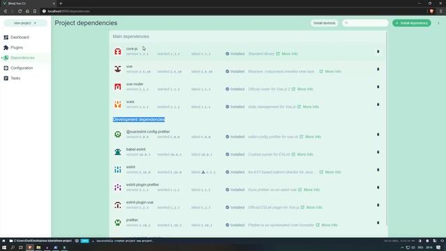Click the Brave browser taskbar icon

[x=30, y=248]
